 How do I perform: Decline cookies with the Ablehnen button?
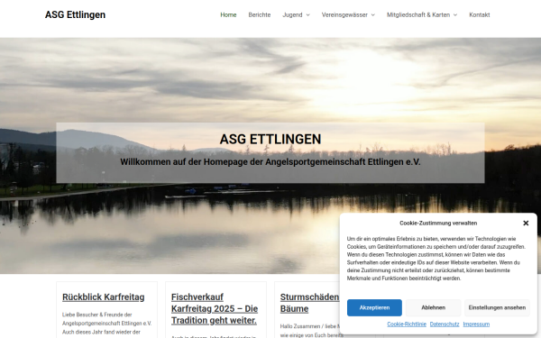pyautogui.click(x=434, y=307)
